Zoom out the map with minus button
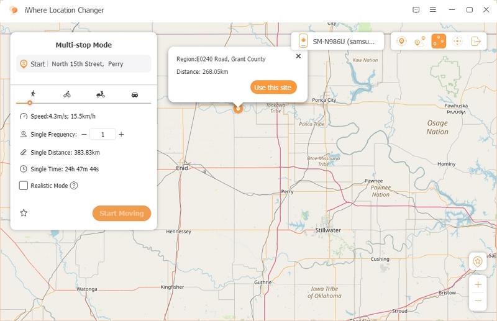 (x=478, y=301)
